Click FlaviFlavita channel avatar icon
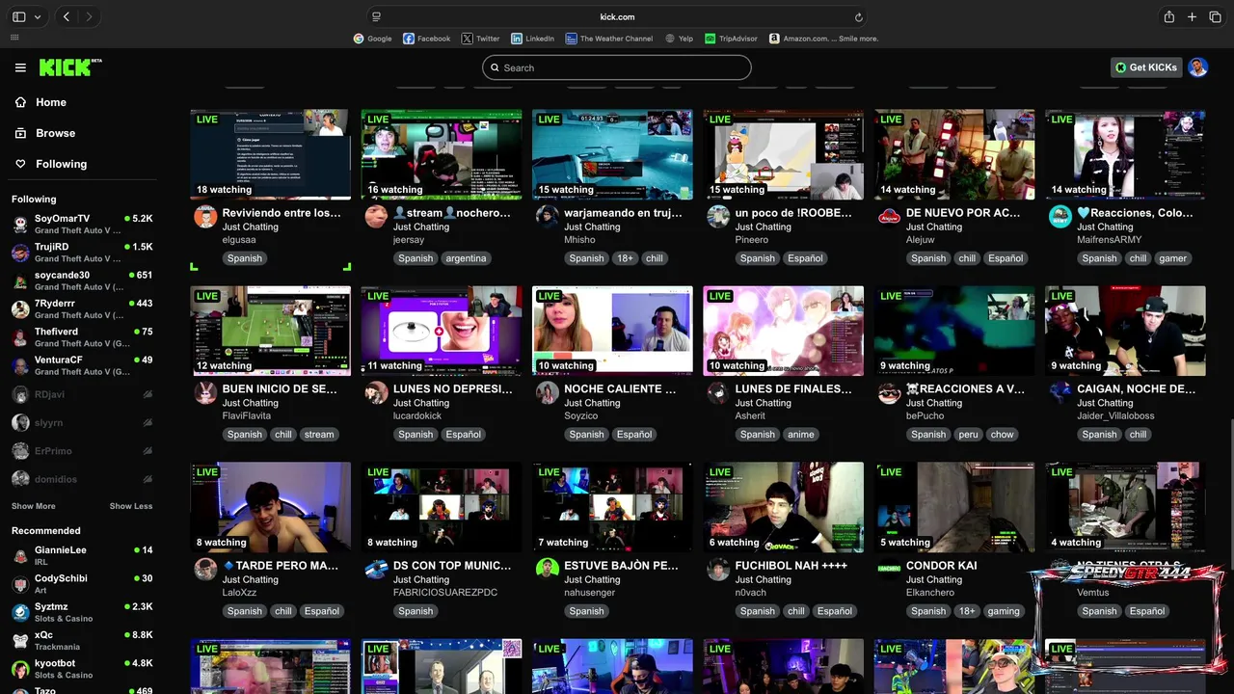The width and height of the screenshot is (1234, 694). 205,392
